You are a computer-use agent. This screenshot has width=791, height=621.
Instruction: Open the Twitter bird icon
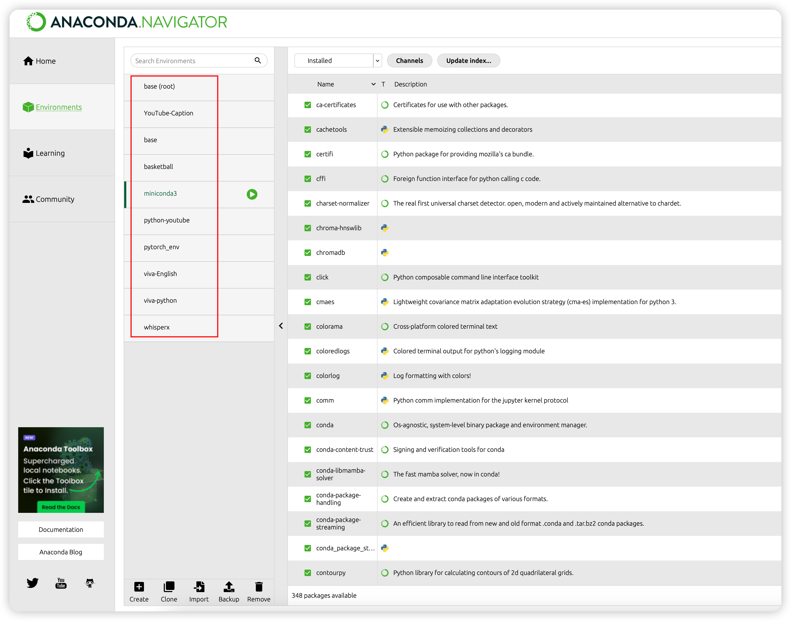pyautogui.click(x=32, y=583)
